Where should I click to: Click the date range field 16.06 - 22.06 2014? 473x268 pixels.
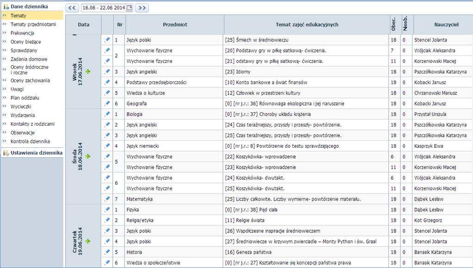(107, 8)
